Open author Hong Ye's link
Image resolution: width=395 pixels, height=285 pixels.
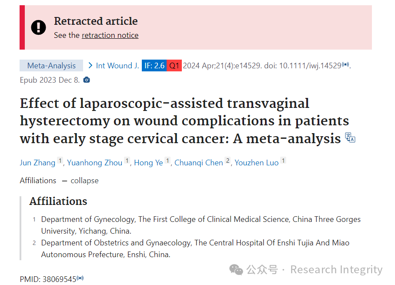(x=148, y=163)
